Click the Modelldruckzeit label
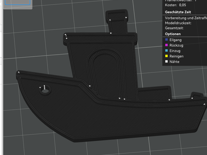 [178, 23]
